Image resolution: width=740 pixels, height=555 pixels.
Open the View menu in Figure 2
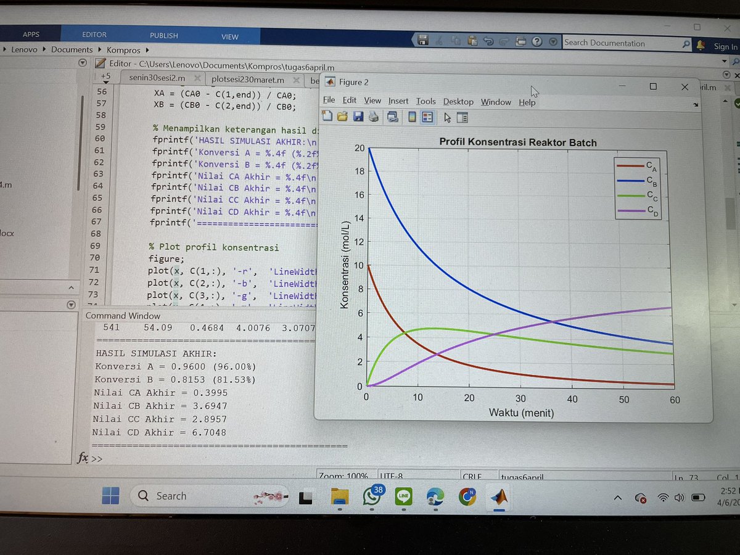pyautogui.click(x=372, y=101)
